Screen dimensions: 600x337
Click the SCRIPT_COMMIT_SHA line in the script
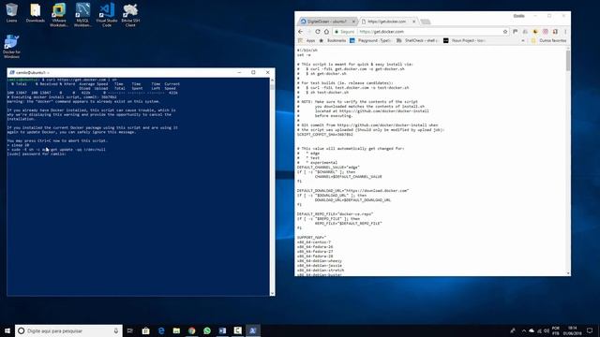coord(325,135)
